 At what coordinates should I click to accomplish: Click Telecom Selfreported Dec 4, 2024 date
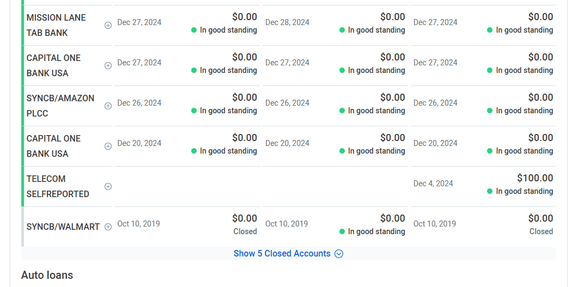pos(433,184)
